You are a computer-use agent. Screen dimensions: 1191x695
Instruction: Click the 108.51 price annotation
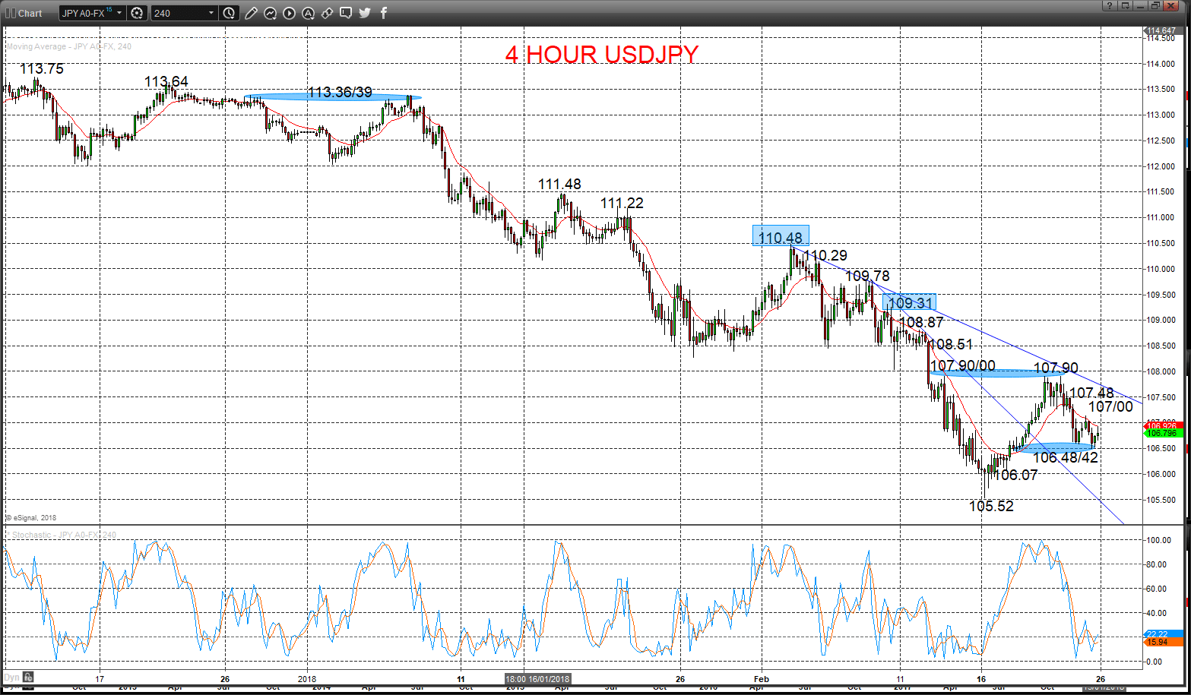click(x=950, y=344)
